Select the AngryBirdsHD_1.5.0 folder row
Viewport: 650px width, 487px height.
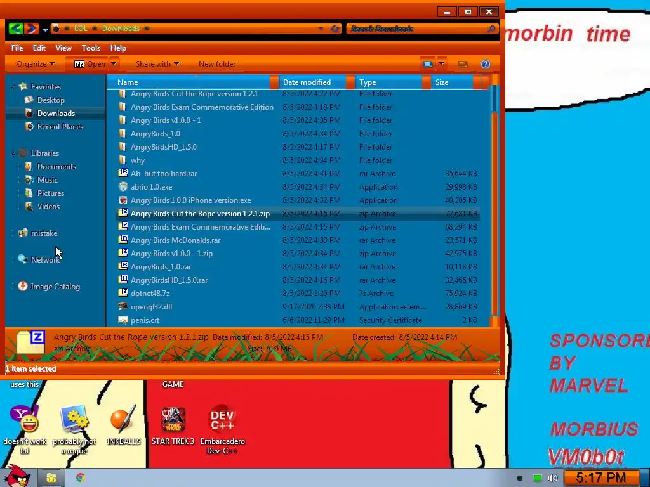(298, 146)
